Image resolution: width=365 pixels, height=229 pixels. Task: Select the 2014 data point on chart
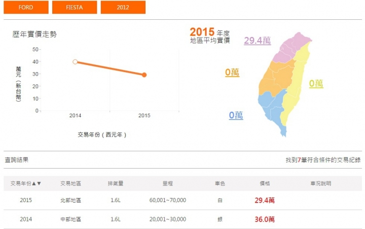pyautogui.click(x=75, y=62)
